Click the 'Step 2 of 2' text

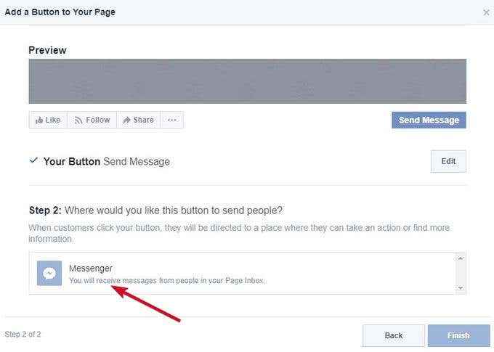tap(23, 334)
